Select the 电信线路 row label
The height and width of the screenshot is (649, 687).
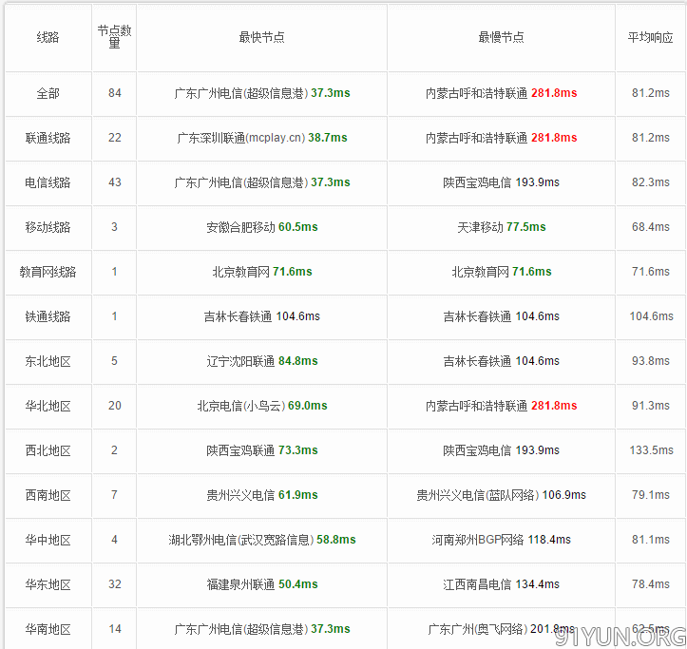tap(48, 182)
